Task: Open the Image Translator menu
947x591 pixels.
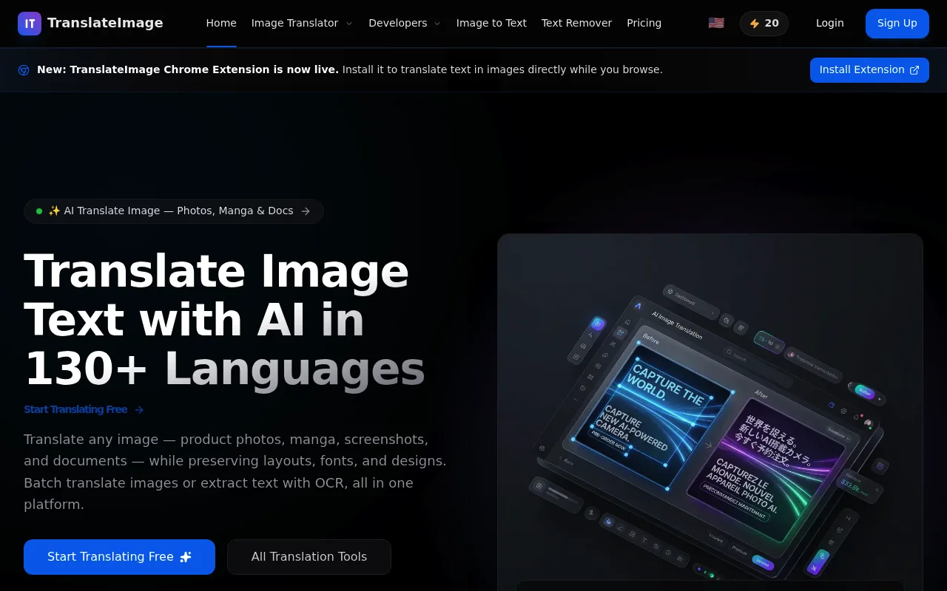Action: pyautogui.click(x=302, y=24)
